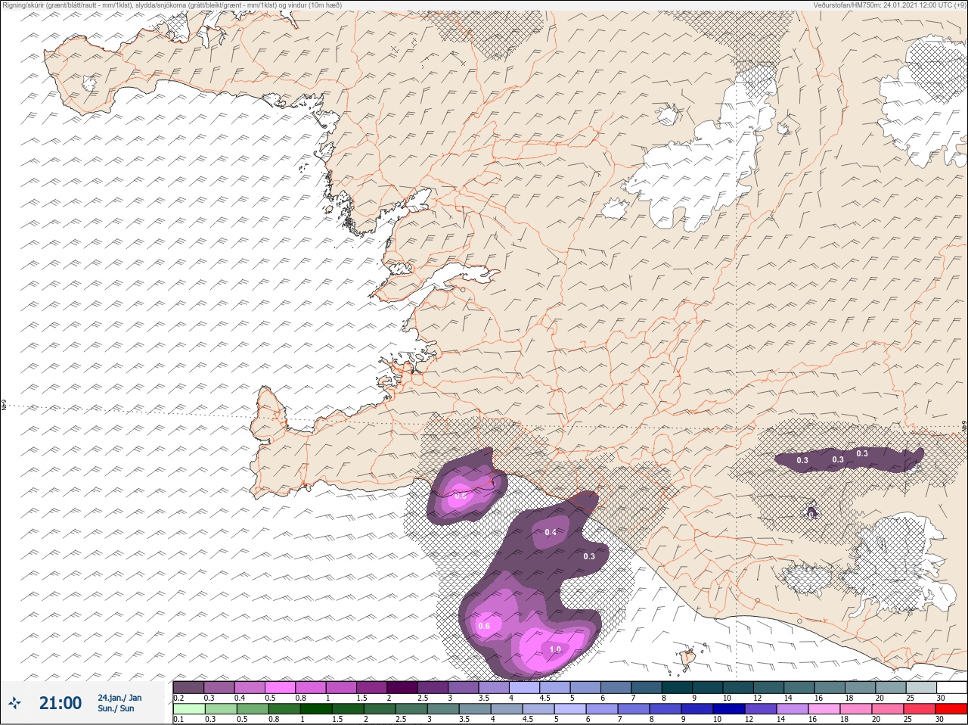Click the 0.4 snowfall value on the map

551,532
